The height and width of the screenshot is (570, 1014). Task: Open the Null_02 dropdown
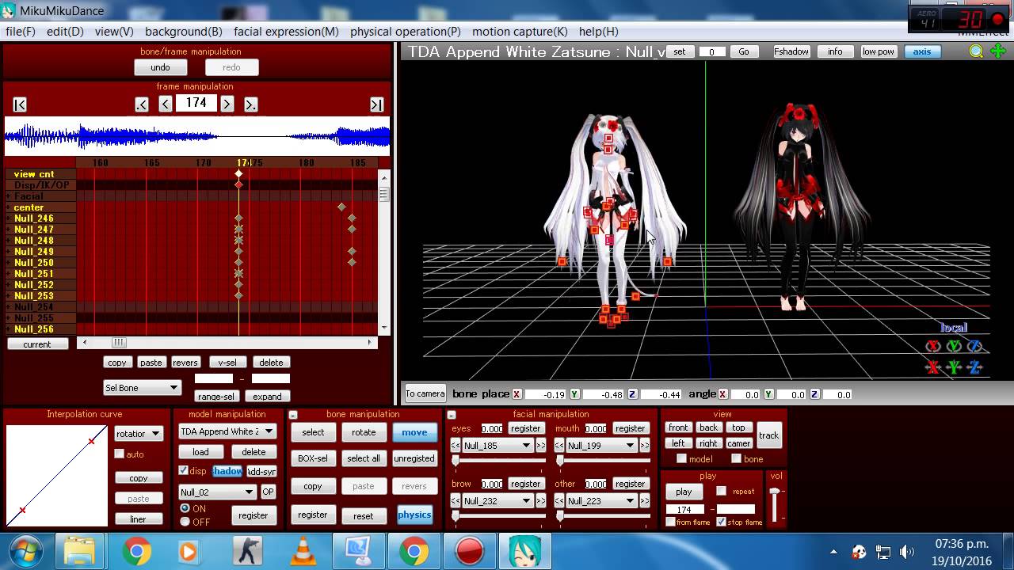(x=216, y=492)
